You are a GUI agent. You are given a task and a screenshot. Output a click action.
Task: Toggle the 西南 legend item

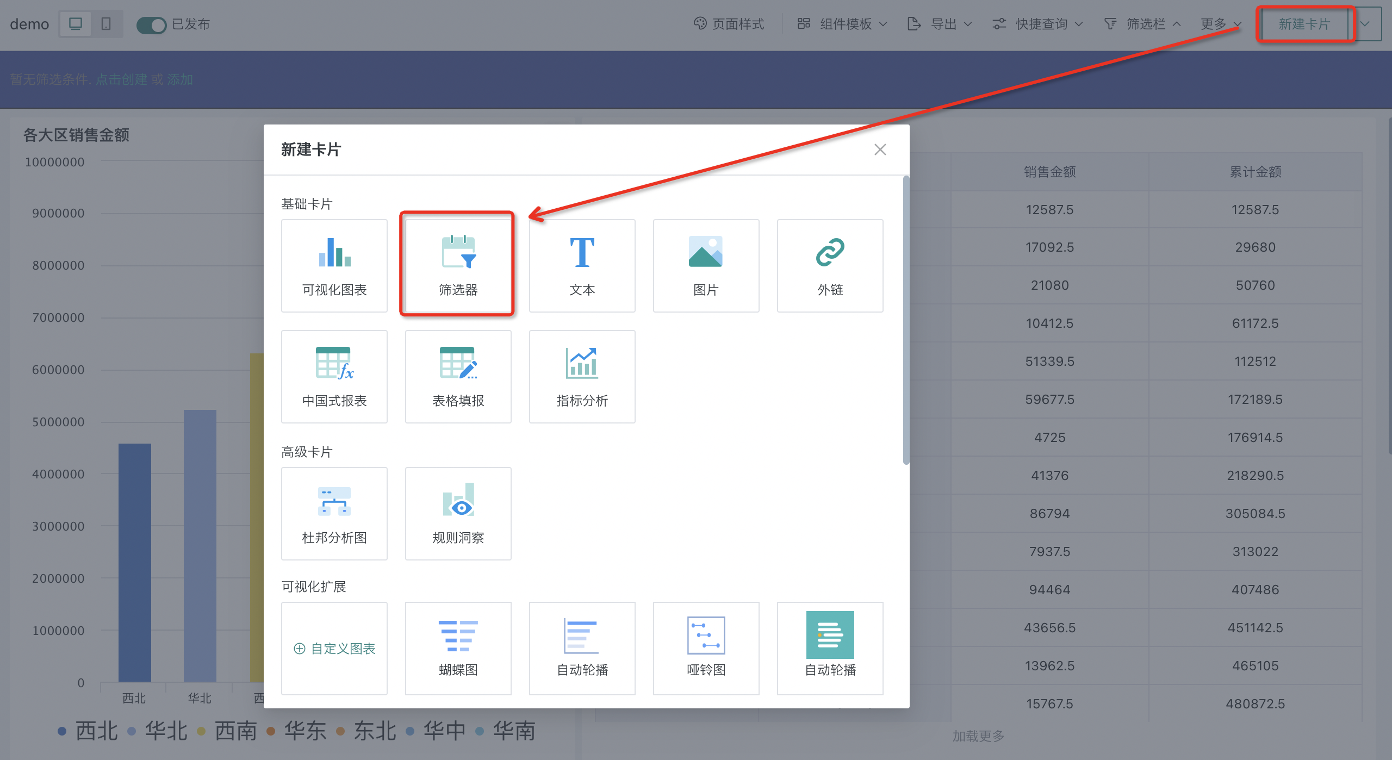[x=227, y=731]
